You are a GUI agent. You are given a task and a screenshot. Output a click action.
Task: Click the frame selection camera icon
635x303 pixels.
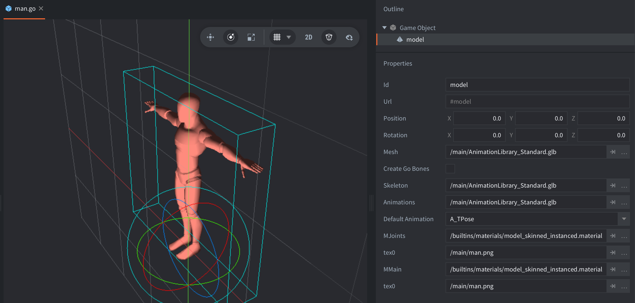[x=349, y=38]
